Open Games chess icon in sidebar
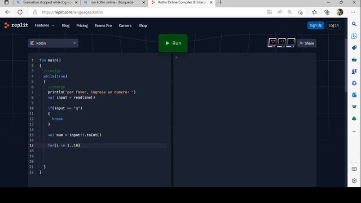The image size is (361, 203). (x=354, y=72)
